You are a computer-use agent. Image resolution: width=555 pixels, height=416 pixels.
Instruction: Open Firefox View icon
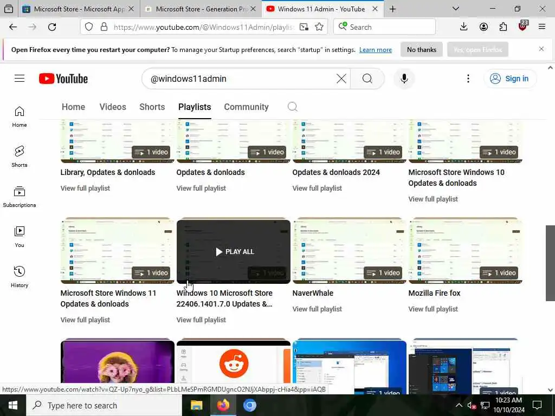pos(9,9)
